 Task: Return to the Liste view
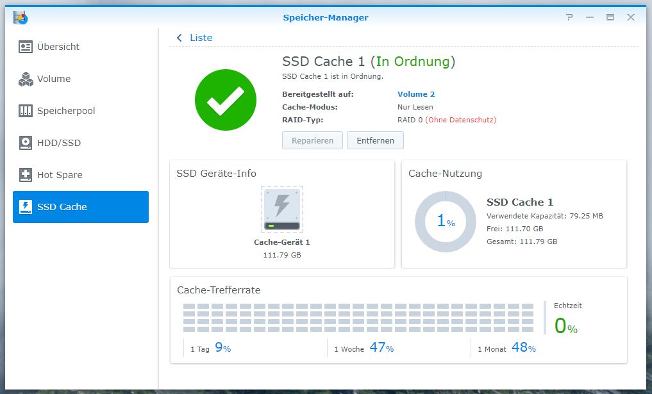click(x=201, y=38)
